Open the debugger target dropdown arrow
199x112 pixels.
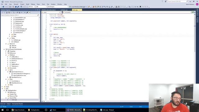coord(86,7)
